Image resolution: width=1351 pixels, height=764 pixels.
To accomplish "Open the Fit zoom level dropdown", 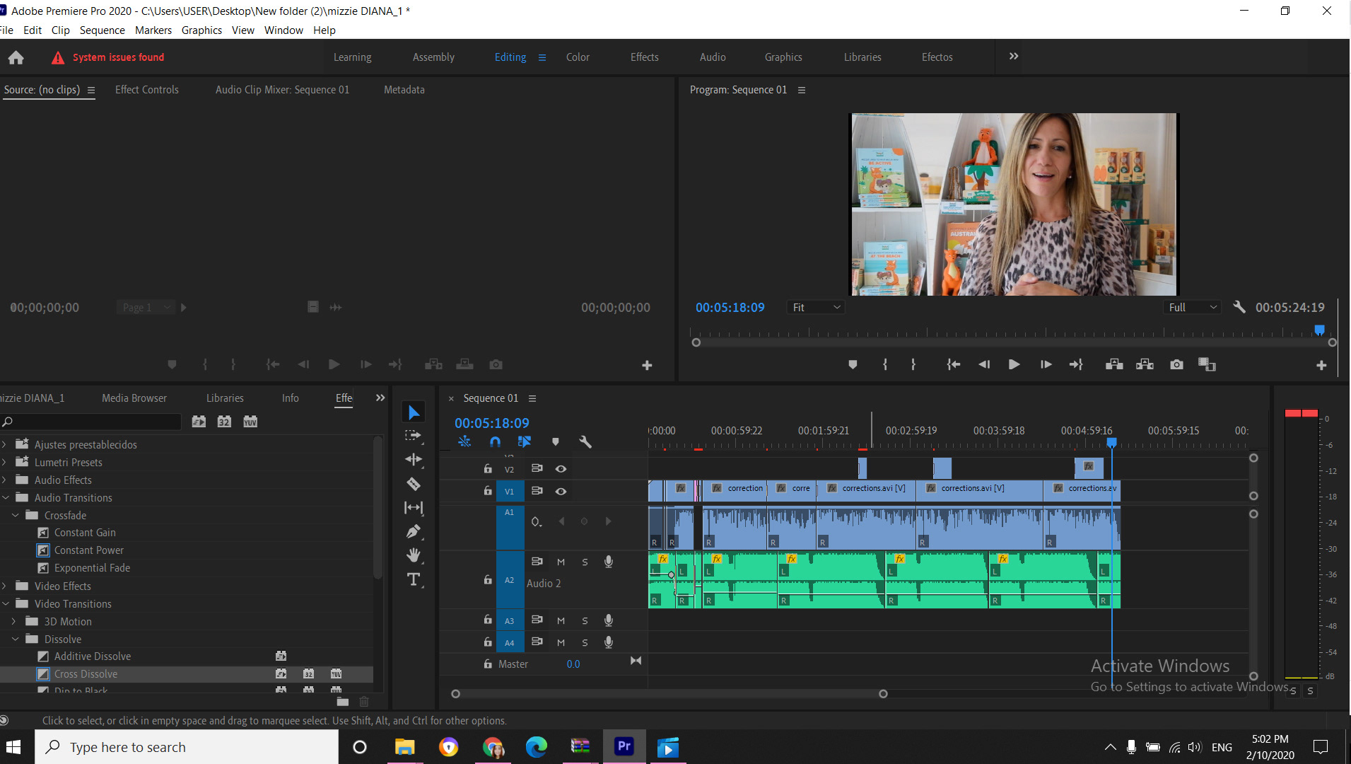I will (816, 307).
